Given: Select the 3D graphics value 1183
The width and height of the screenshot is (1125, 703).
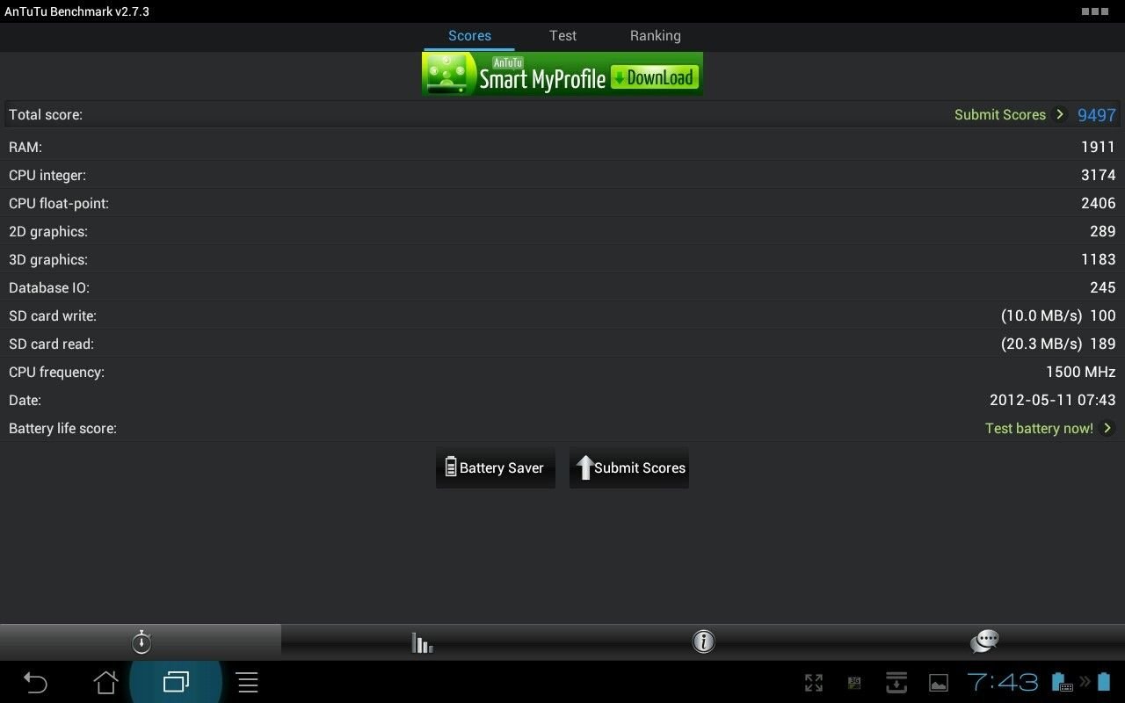Looking at the screenshot, I should coord(1098,259).
